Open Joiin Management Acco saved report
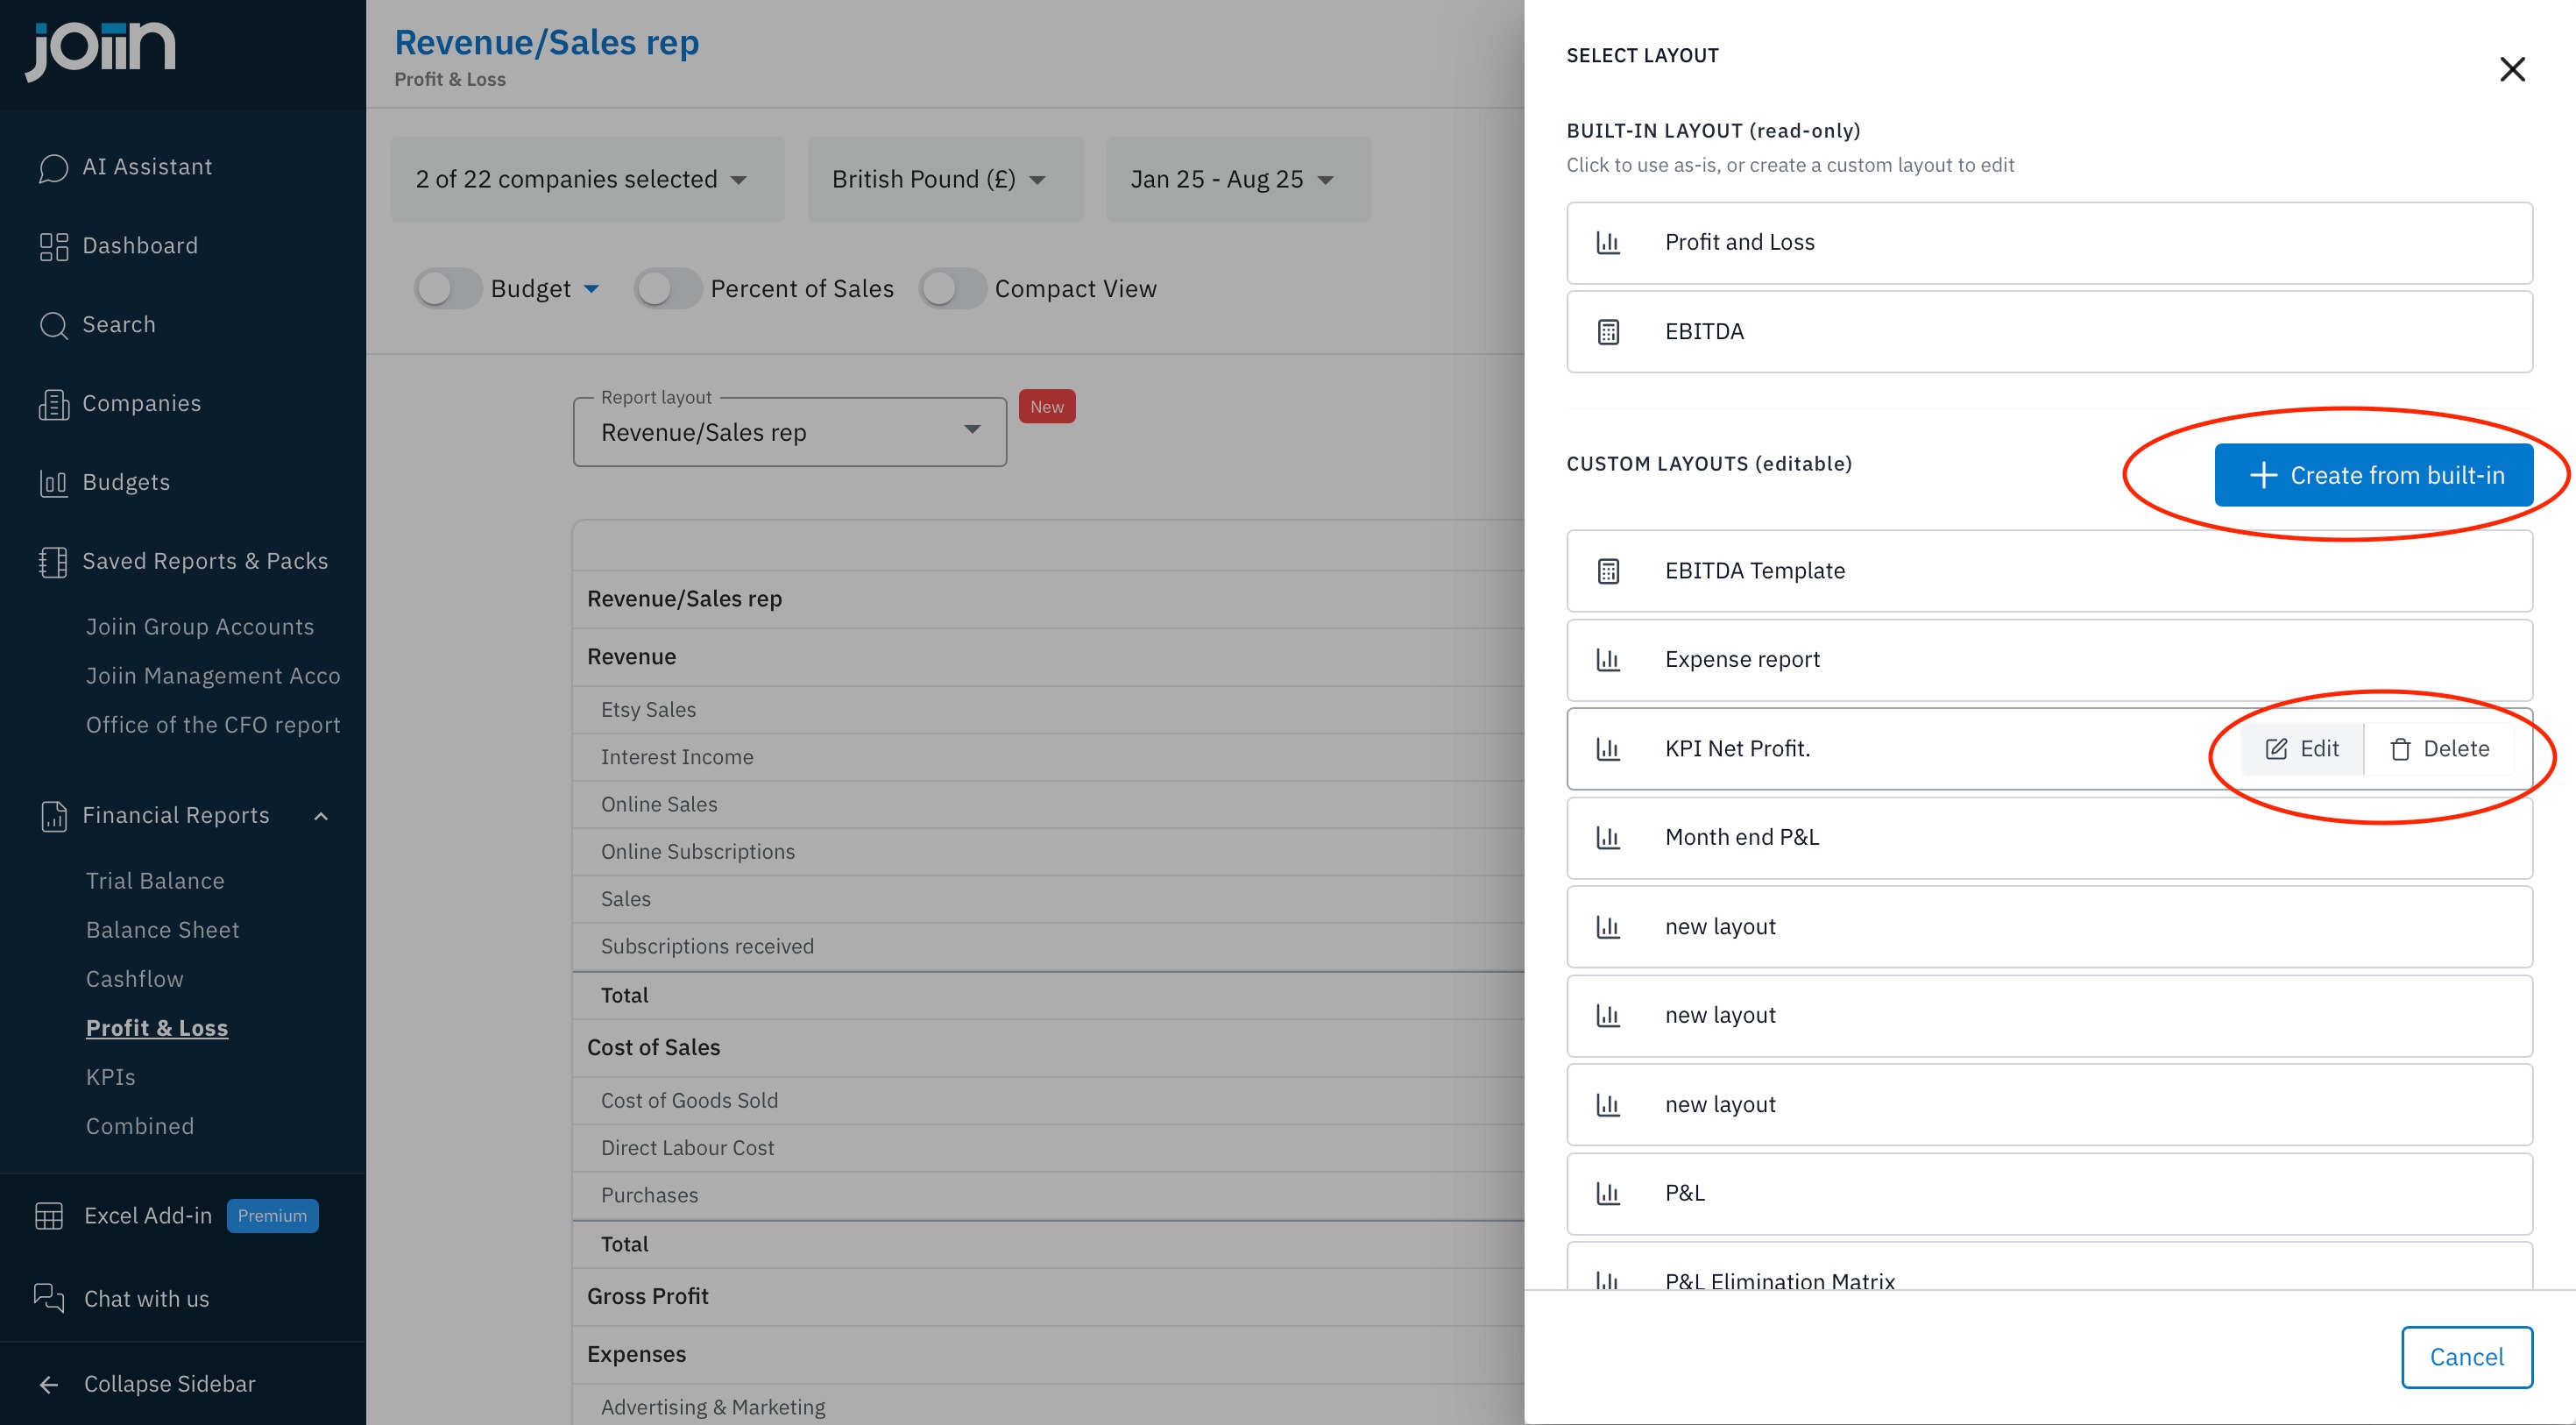 point(213,676)
